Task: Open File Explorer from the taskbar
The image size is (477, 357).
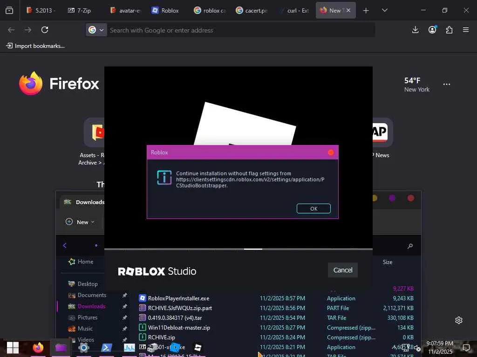Action: click(x=61, y=348)
